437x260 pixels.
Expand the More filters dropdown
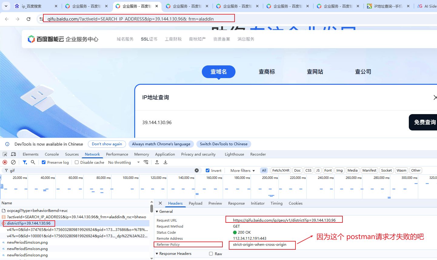pyautogui.click(x=242, y=170)
